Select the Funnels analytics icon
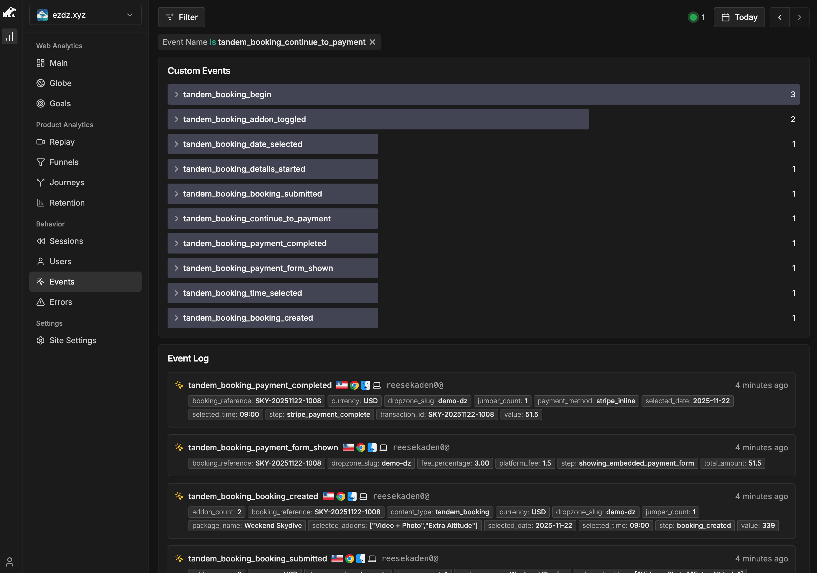The height and width of the screenshot is (573, 817). [40, 162]
